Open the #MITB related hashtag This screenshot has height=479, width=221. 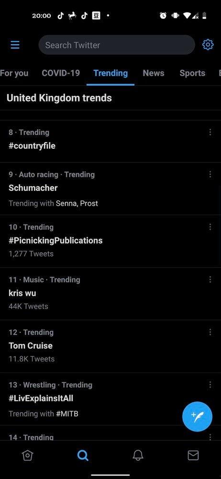click(x=67, y=414)
